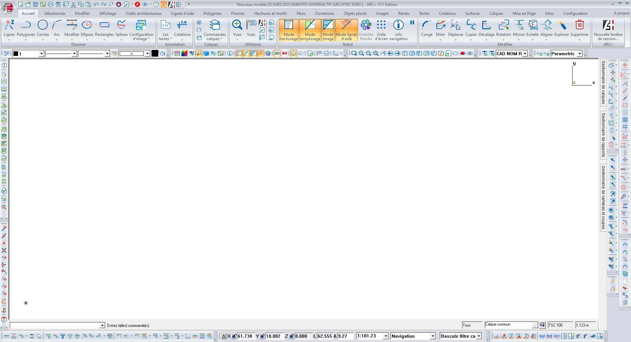
Task: Select the Déplacer move tool
Action: [x=455, y=25]
